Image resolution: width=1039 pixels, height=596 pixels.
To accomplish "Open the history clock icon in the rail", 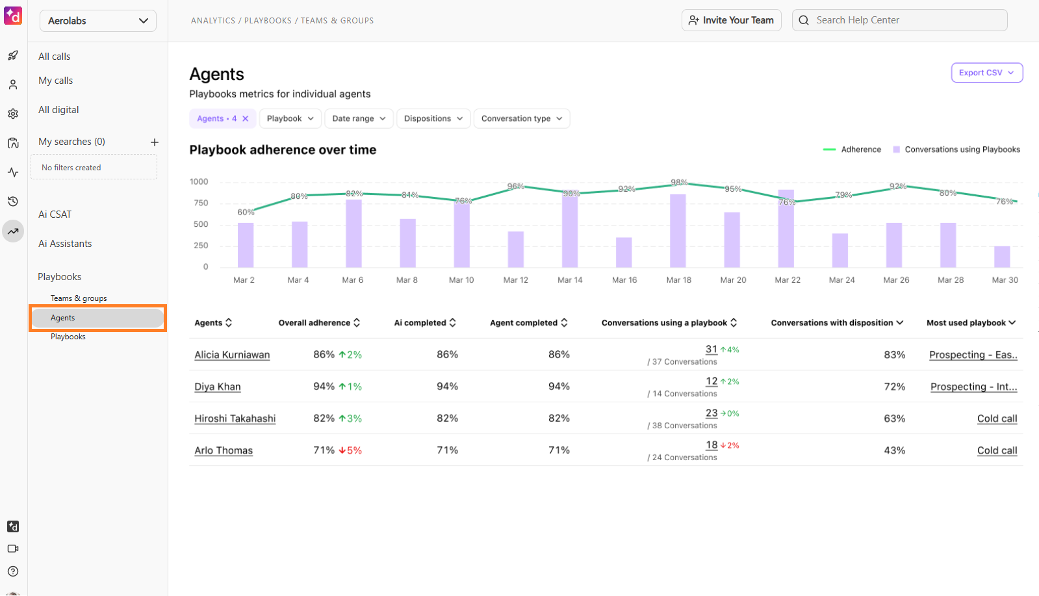I will tap(13, 201).
